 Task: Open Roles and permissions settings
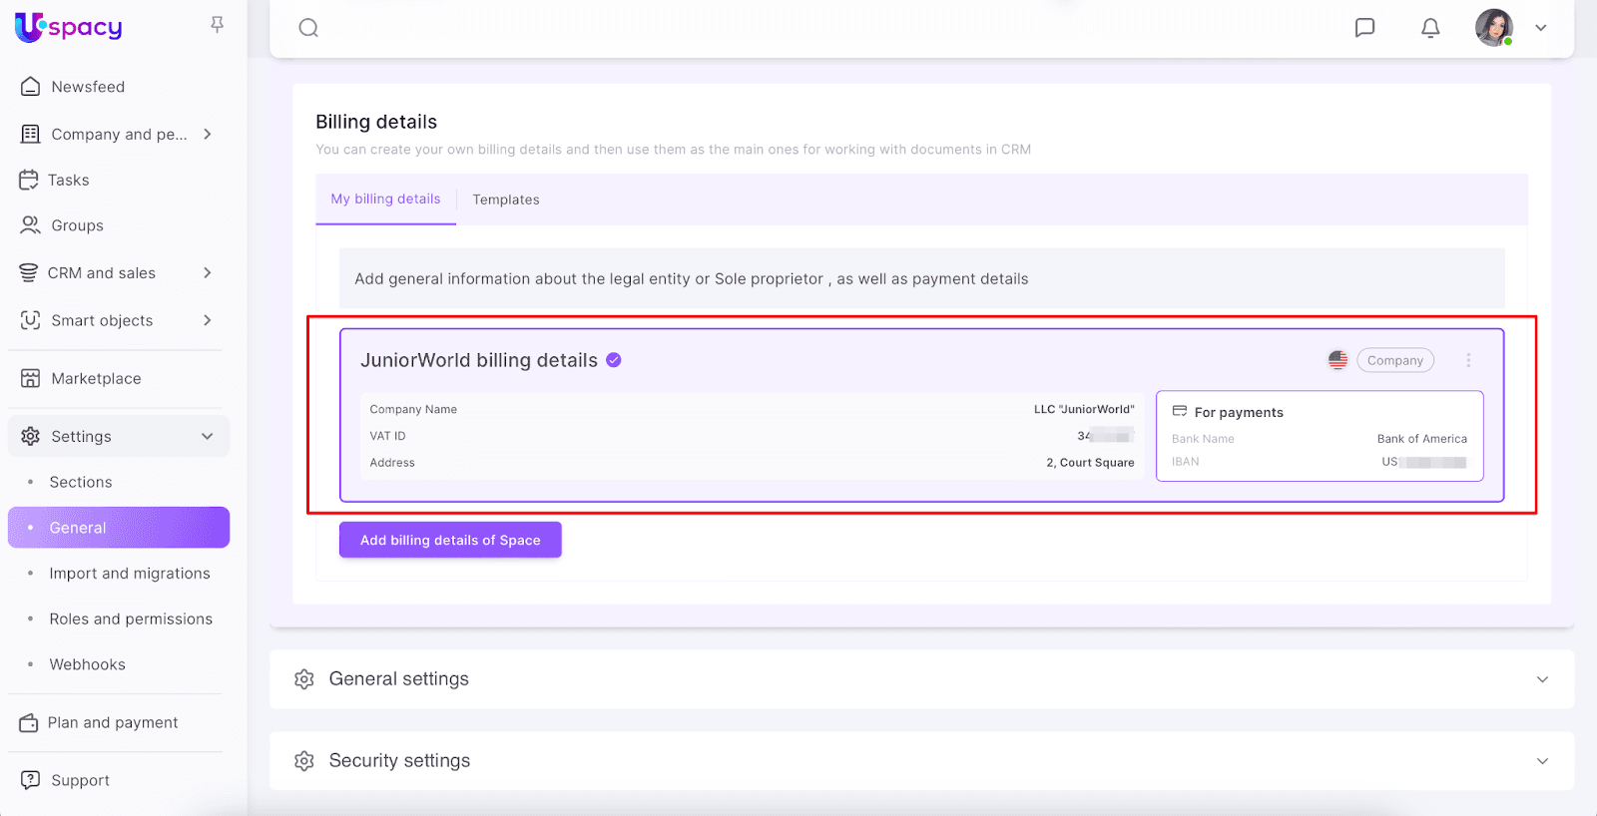[x=131, y=618]
